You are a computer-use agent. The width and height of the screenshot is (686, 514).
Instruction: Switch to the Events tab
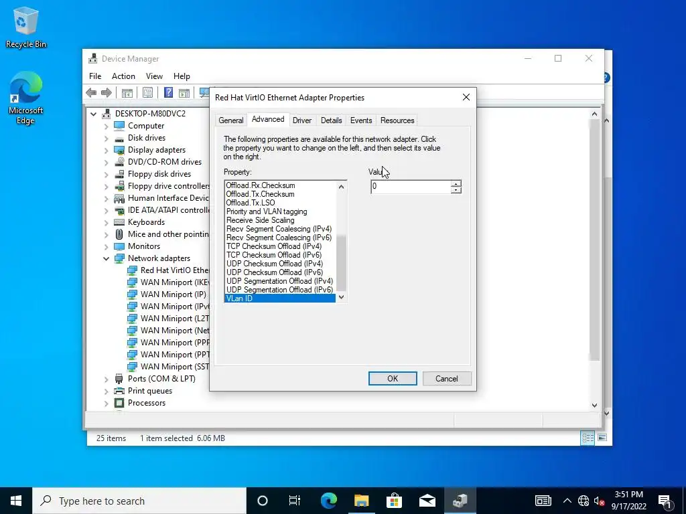point(361,120)
